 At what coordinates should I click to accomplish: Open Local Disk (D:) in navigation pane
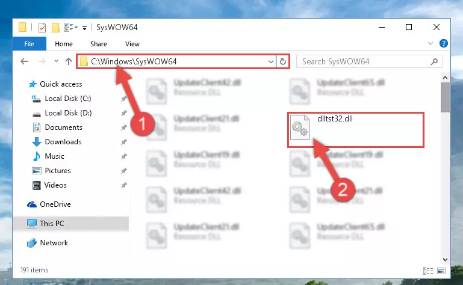pyautogui.click(x=68, y=113)
